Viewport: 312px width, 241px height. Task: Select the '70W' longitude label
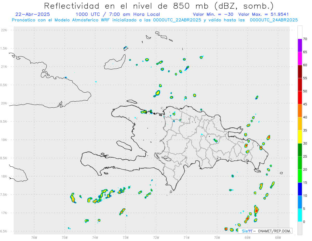click(x=217, y=237)
